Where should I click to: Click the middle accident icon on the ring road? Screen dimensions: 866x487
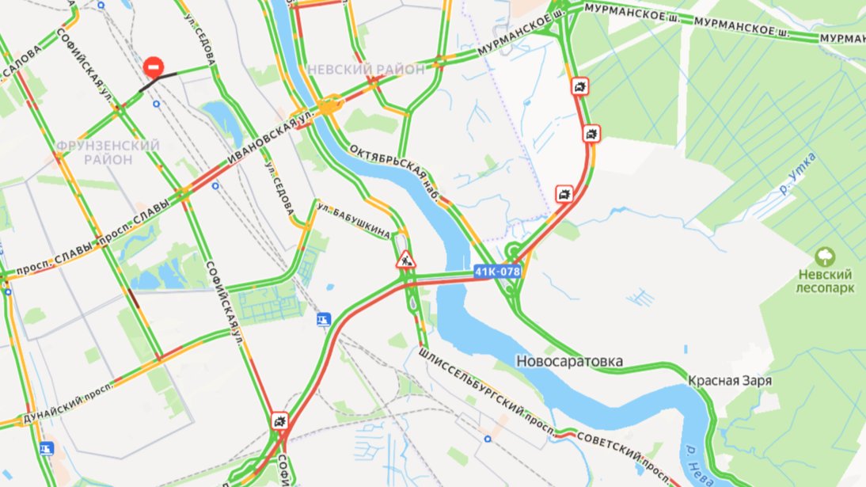click(x=591, y=134)
